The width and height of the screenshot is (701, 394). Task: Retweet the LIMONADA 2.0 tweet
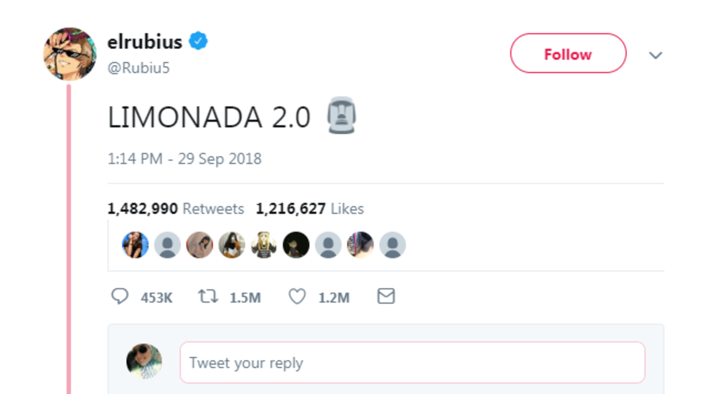206,297
